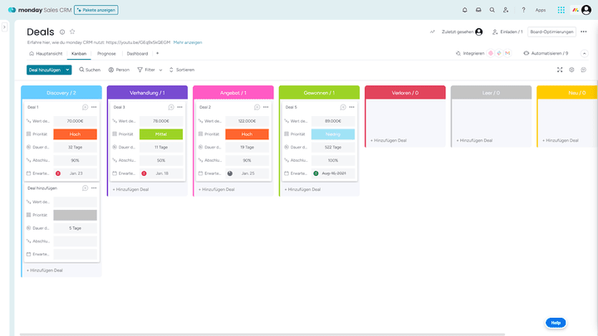The width and height of the screenshot is (598, 336).
Task: Click the 122.000€ value on Deal 2
Action: (x=248, y=121)
